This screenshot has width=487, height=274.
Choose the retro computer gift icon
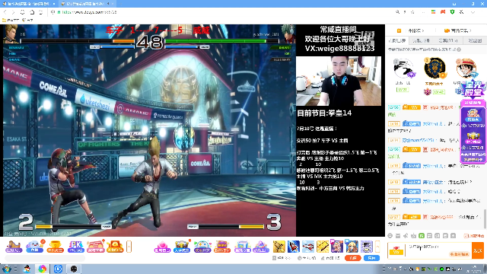click(x=366, y=247)
